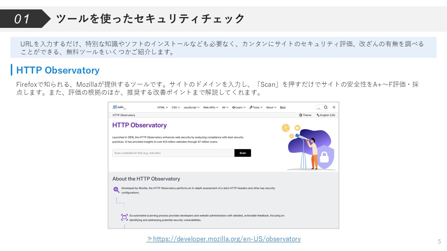
Task: Open the English (US) language selector
Action: click(325, 115)
